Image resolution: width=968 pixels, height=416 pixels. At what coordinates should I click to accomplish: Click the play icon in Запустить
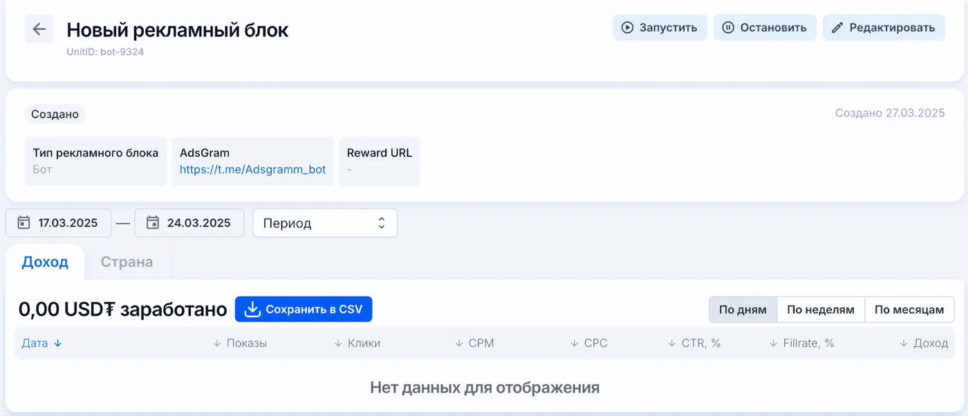(627, 28)
